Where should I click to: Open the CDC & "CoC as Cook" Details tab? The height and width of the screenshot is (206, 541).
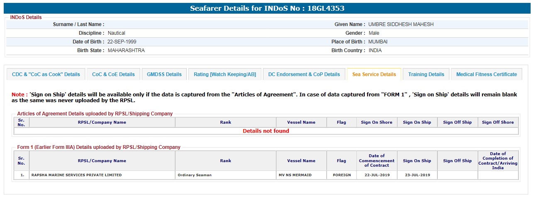[x=46, y=74]
